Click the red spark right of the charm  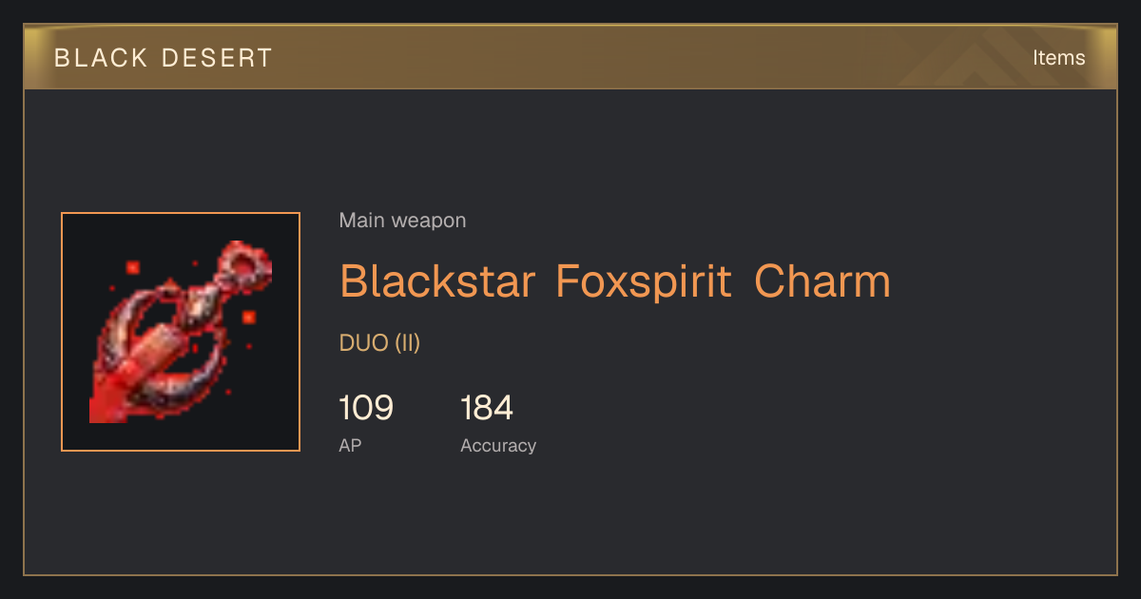[x=248, y=317]
